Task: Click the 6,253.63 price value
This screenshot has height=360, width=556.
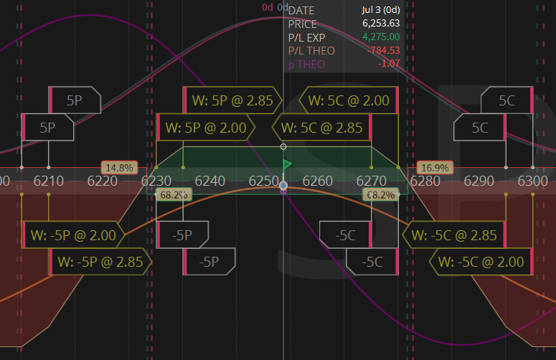Action: [x=381, y=23]
